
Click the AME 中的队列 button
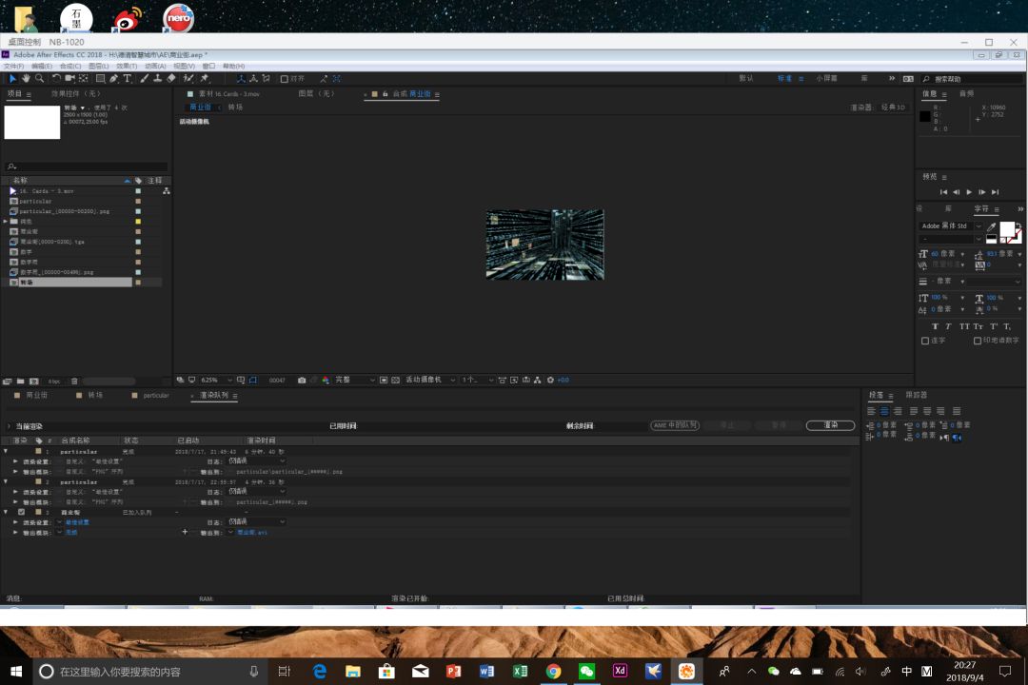tap(675, 425)
